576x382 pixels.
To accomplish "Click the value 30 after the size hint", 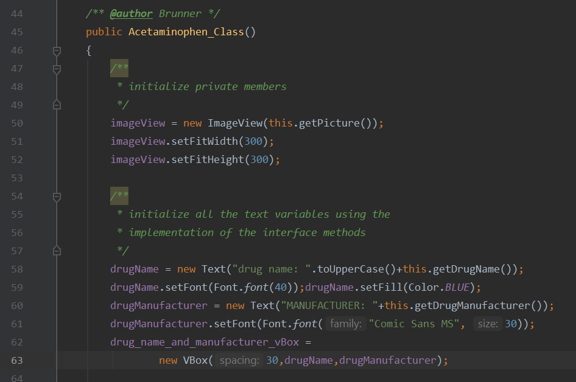I will coord(511,324).
